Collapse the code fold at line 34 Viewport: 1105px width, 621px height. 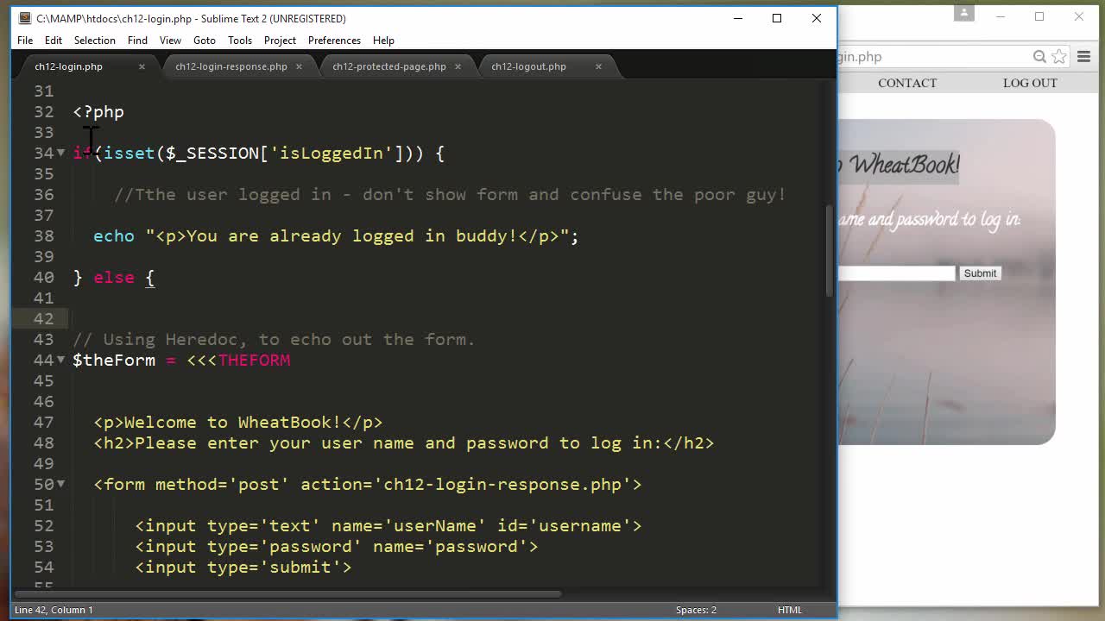coord(60,153)
